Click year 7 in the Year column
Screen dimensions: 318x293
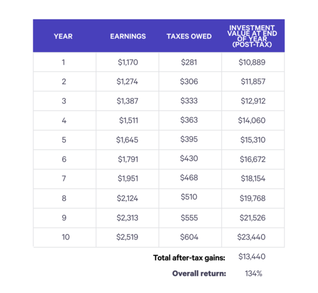[64, 179]
